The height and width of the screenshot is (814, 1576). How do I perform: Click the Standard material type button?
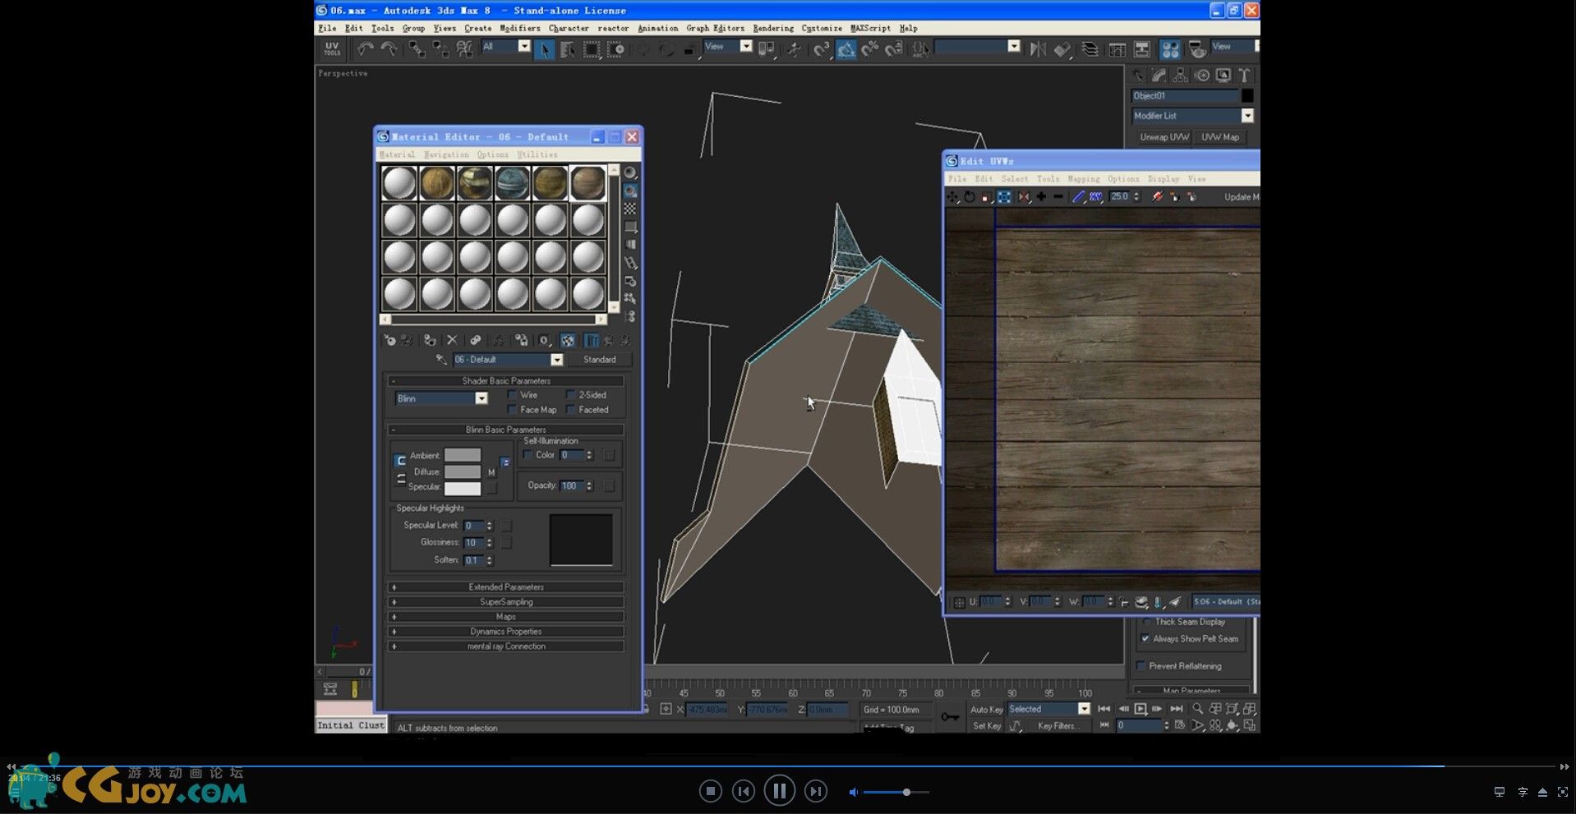(x=599, y=360)
